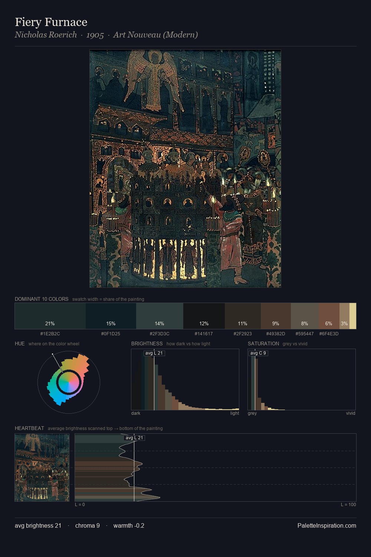The image size is (371, 557).
Task: Click the year '1905' in subtitle
Action: [95, 35]
